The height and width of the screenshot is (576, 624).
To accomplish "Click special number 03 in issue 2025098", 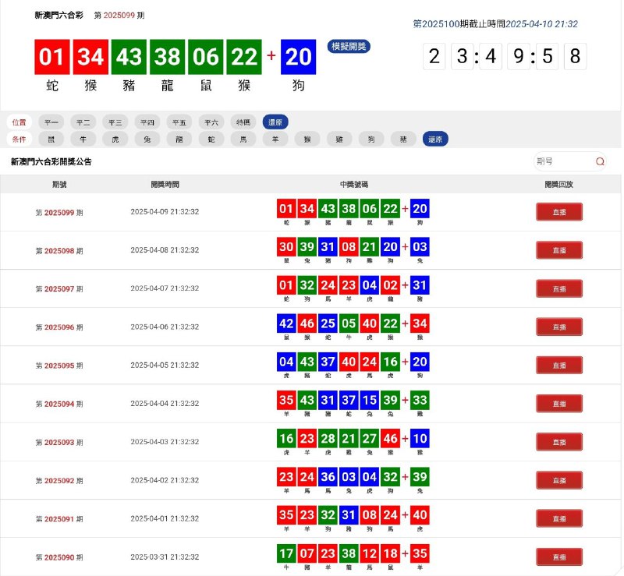I will pos(420,247).
